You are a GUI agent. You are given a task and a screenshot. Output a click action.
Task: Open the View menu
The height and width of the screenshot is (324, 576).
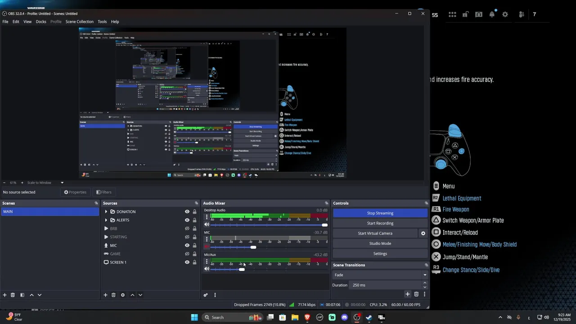pyautogui.click(x=27, y=22)
